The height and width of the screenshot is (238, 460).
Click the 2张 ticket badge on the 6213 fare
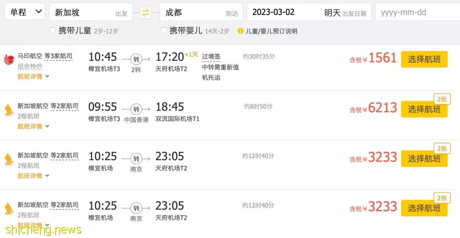pos(442,99)
